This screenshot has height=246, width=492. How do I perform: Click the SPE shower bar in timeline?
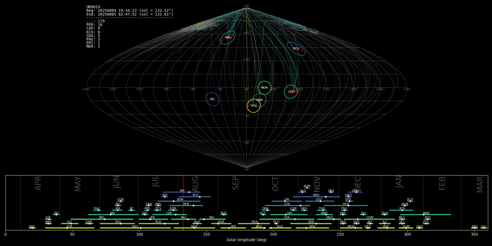pos(233,228)
